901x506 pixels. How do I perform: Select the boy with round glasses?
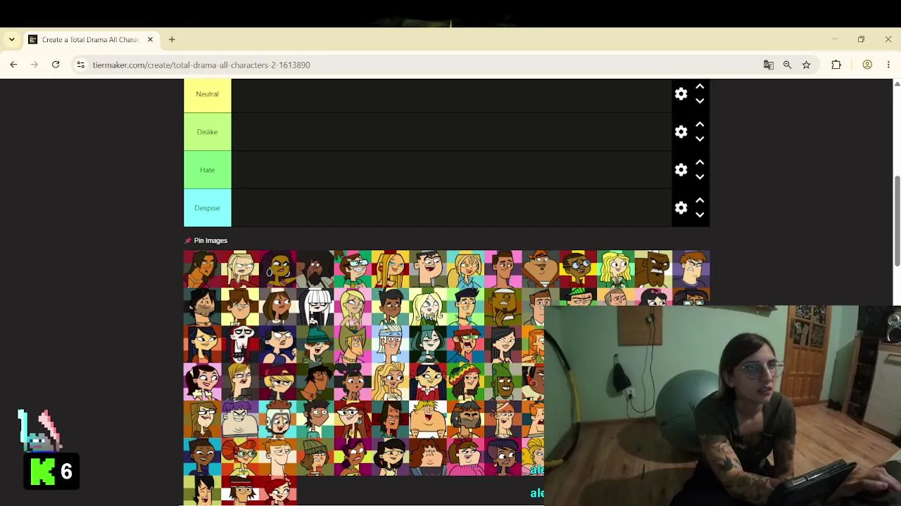[579, 269]
